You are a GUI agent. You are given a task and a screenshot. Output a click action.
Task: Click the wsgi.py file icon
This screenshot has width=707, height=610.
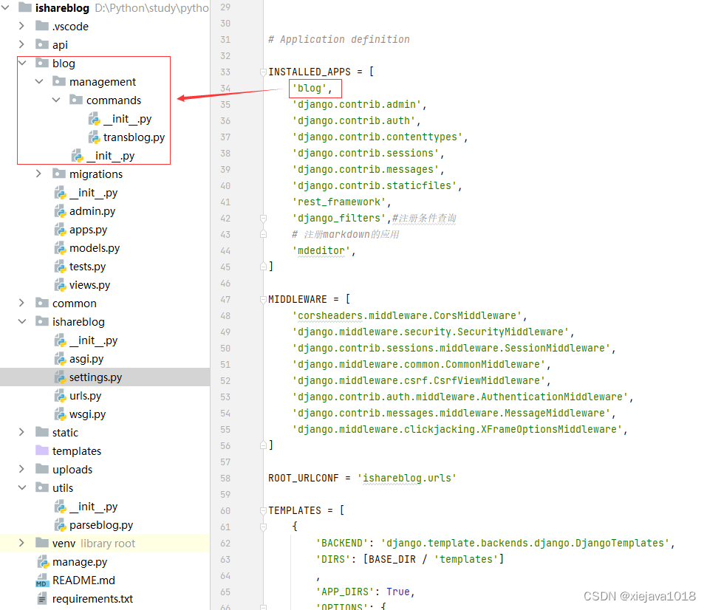[61, 414]
